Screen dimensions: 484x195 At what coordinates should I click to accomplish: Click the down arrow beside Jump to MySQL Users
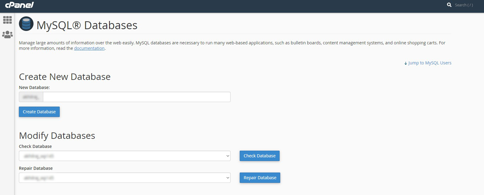tap(405, 63)
